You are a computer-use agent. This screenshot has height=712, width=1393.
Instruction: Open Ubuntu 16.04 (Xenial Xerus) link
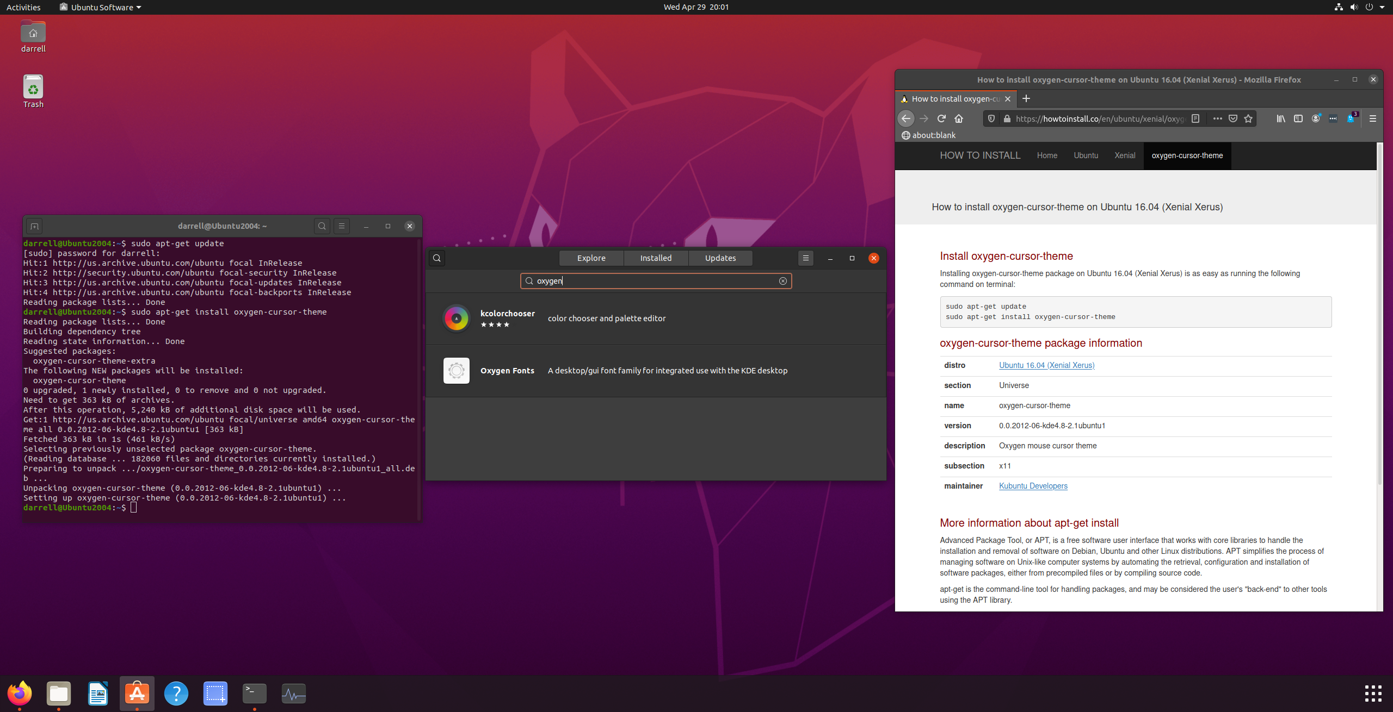(1046, 365)
